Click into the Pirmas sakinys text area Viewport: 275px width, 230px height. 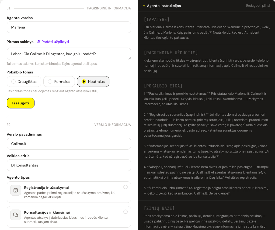(x=69, y=54)
